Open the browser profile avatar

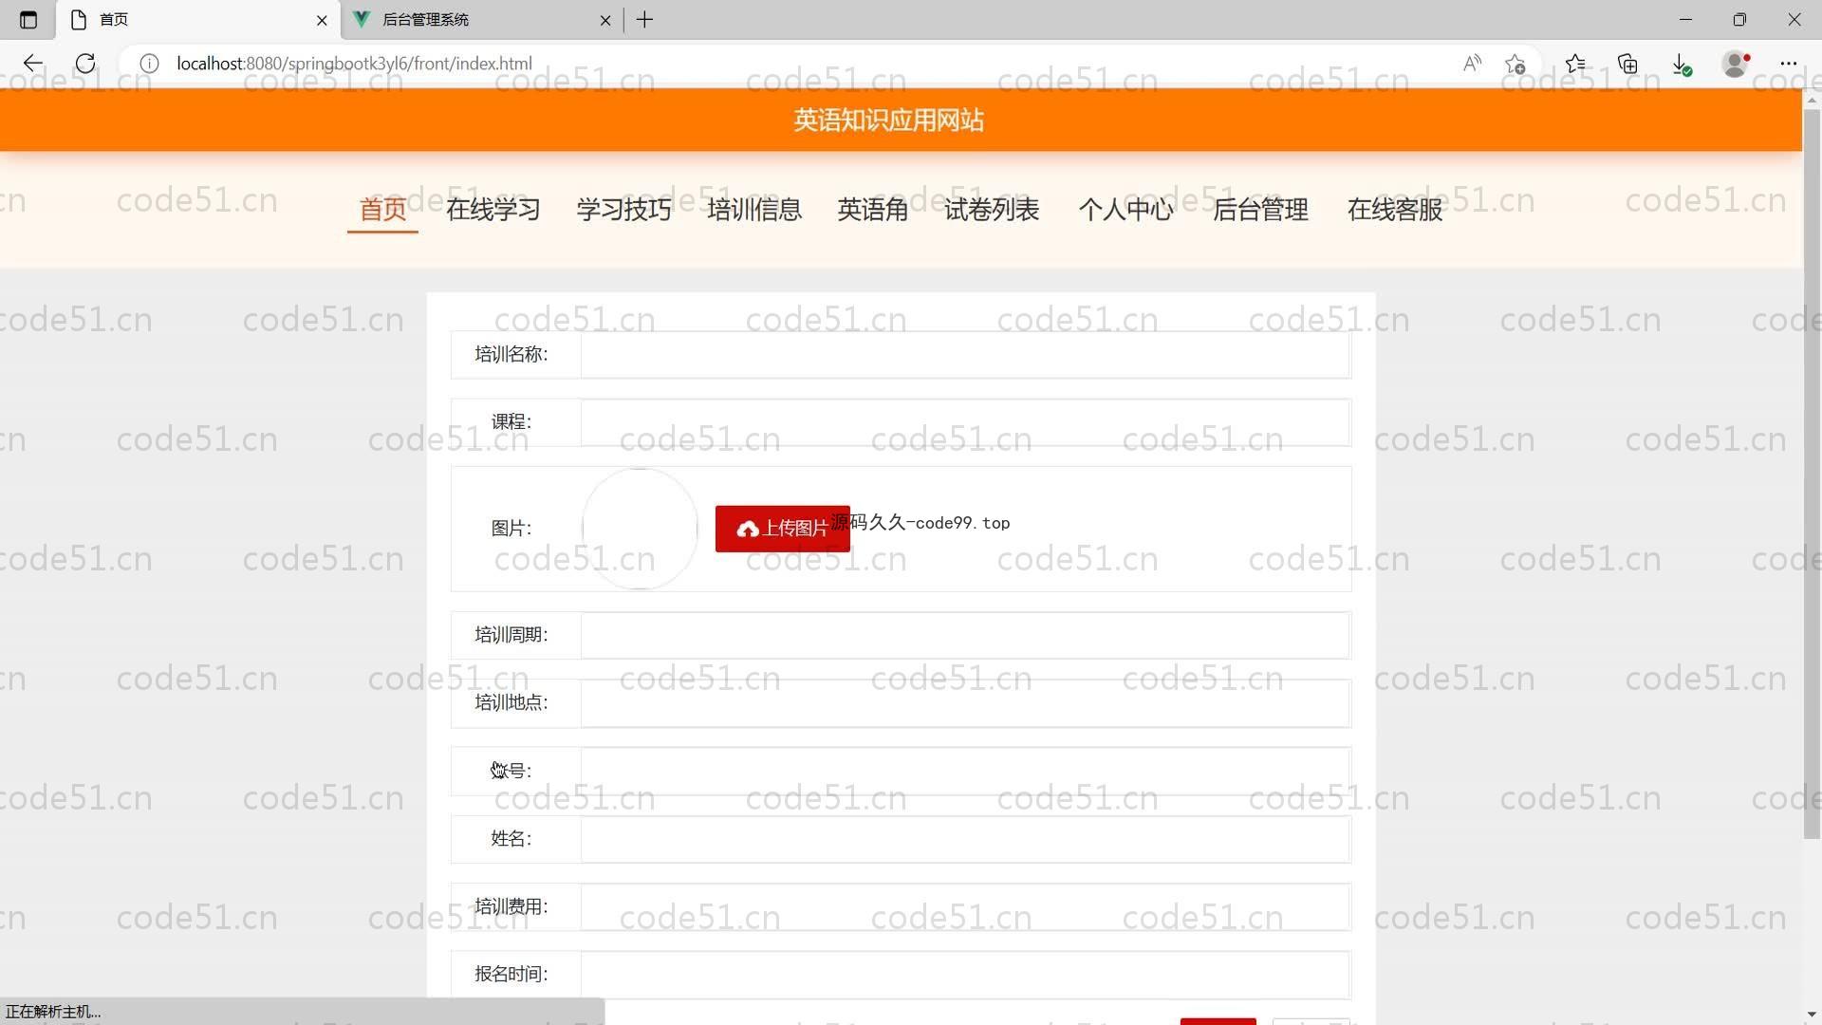1736,64
